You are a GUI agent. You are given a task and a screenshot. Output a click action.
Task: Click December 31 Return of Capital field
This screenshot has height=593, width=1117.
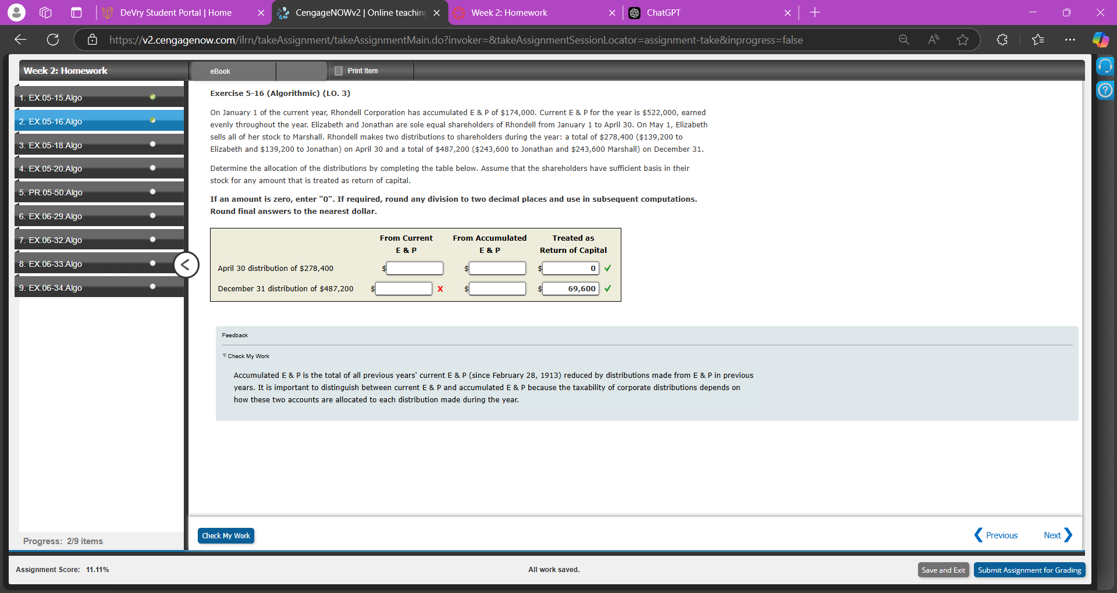point(571,288)
